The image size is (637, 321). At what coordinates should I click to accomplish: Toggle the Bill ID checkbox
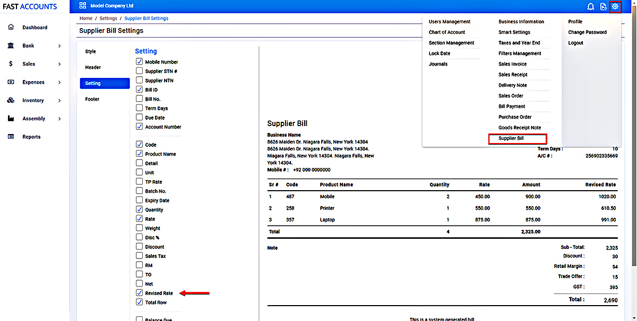[x=140, y=90]
